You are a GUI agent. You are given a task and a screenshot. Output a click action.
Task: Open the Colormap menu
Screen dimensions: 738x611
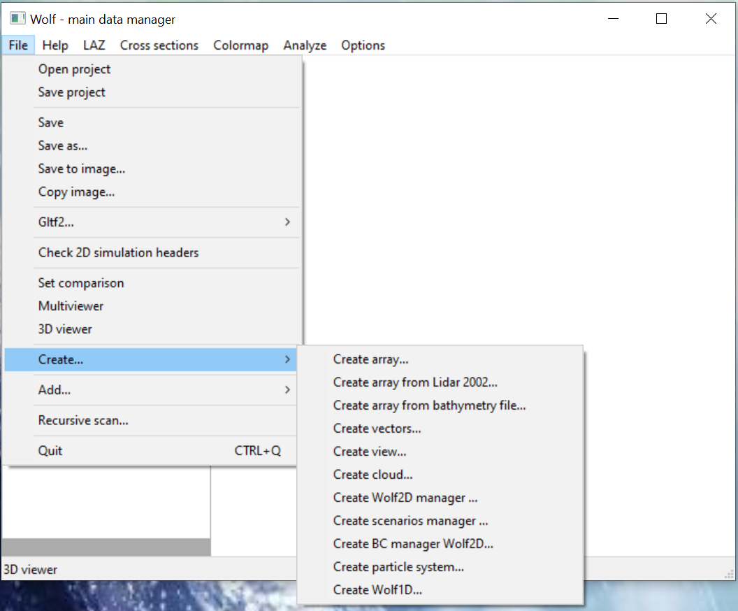point(240,45)
